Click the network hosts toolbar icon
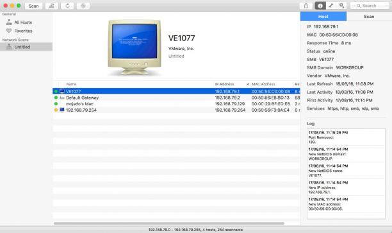The width and height of the screenshot is (392, 233). tap(52, 6)
